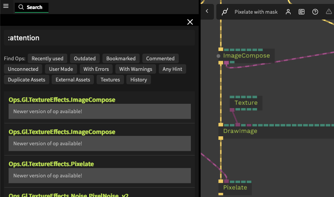
Task: Open the hamburger menu
Action: (6, 6)
